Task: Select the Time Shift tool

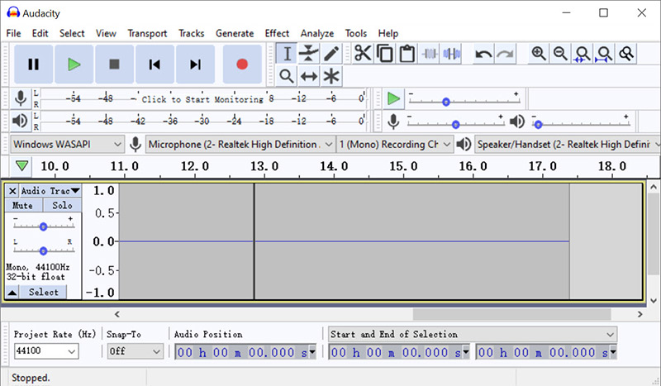Action: 309,76
